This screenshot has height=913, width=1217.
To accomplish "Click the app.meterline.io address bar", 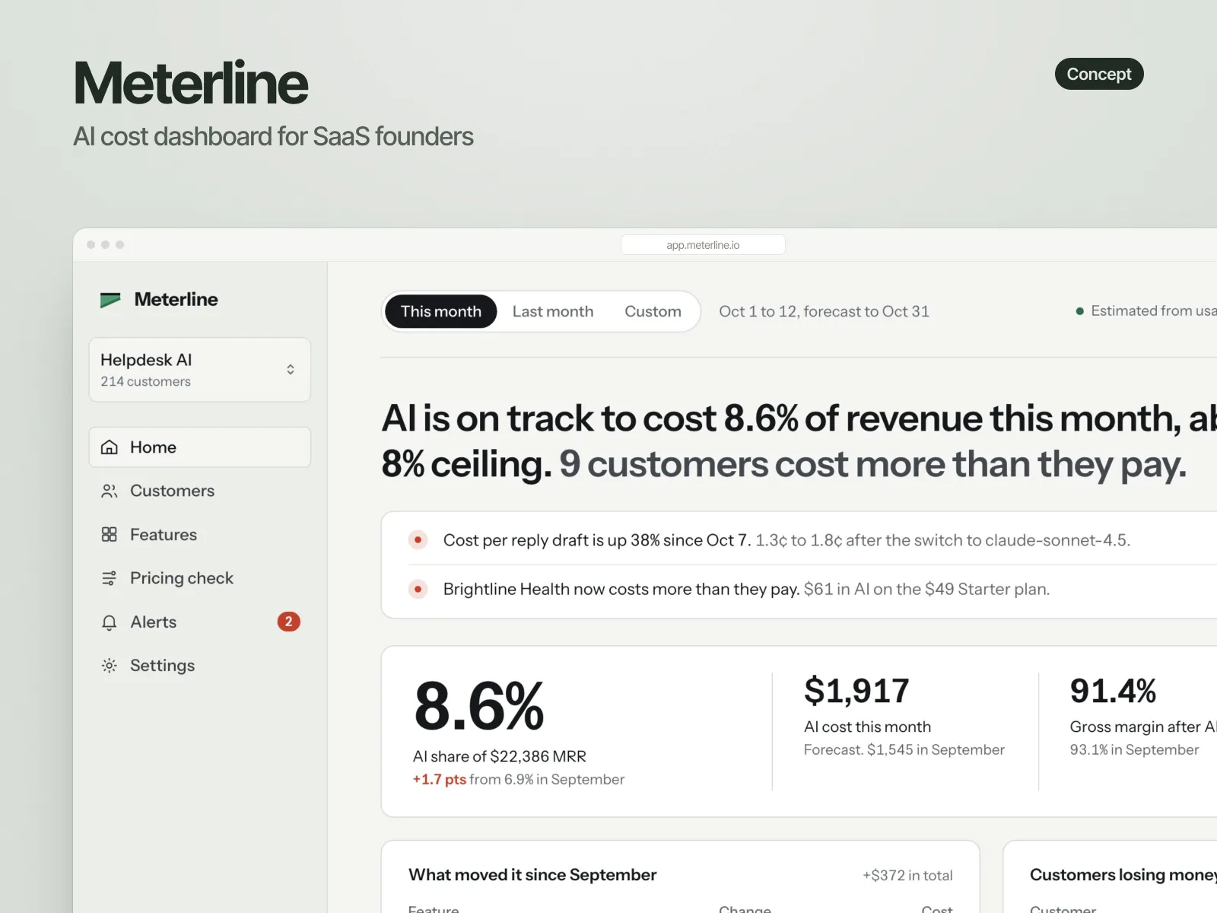I will pos(703,245).
